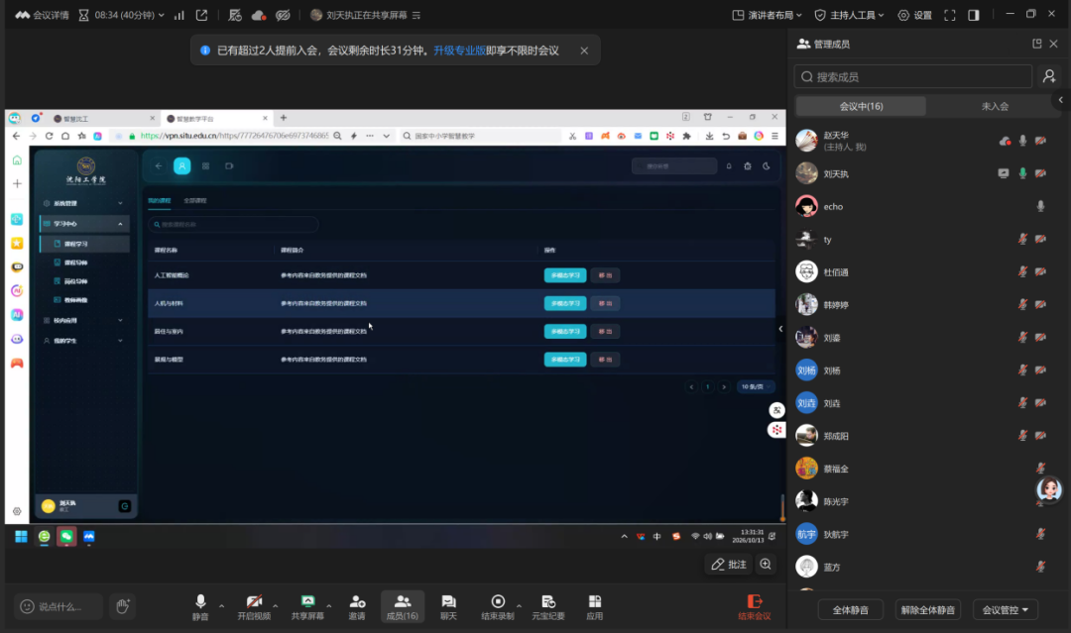Click the 说点什么... chat input
The height and width of the screenshot is (633, 1071).
point(59,606)
